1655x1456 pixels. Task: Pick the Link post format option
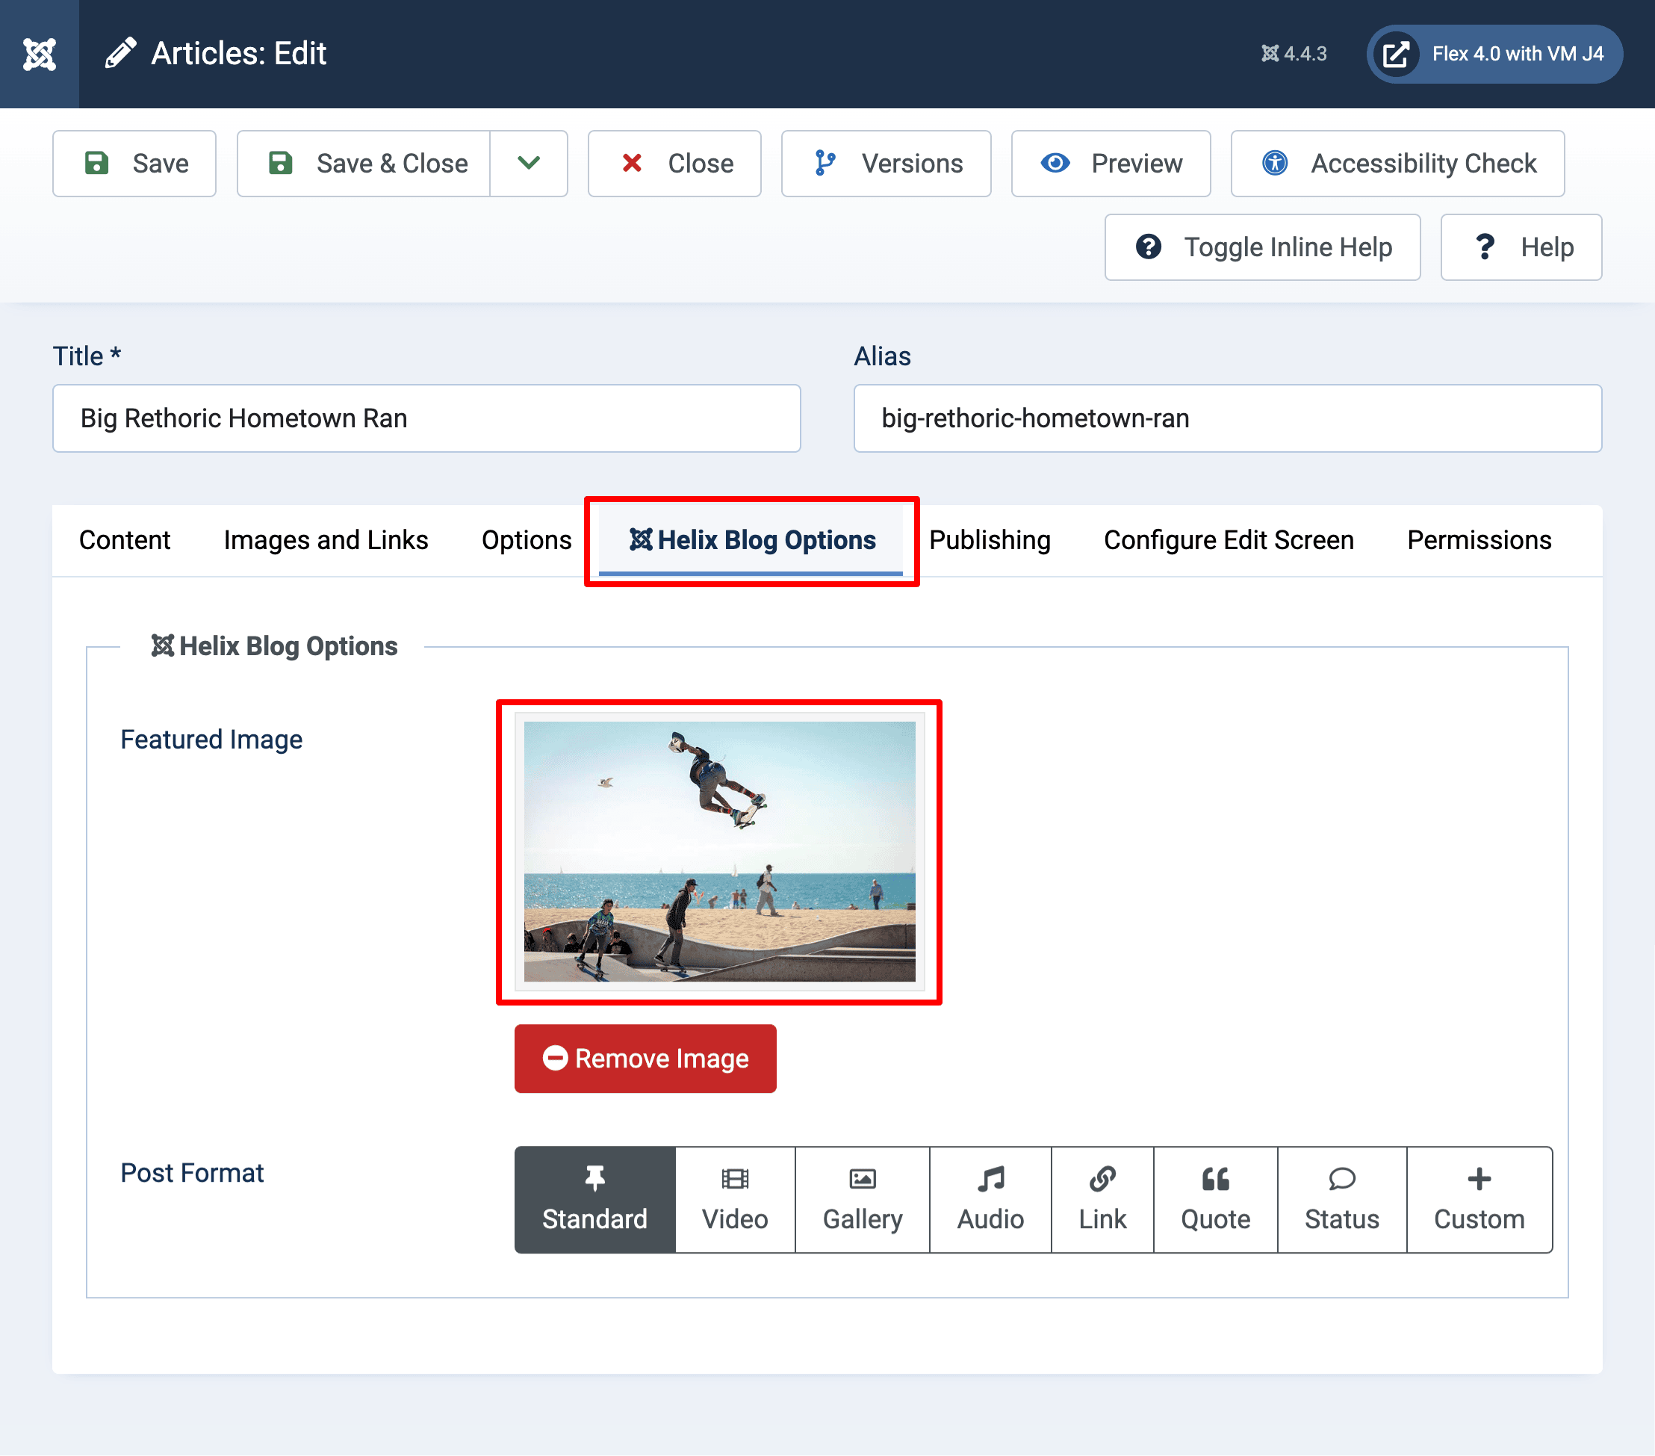coord(1101,1198)
